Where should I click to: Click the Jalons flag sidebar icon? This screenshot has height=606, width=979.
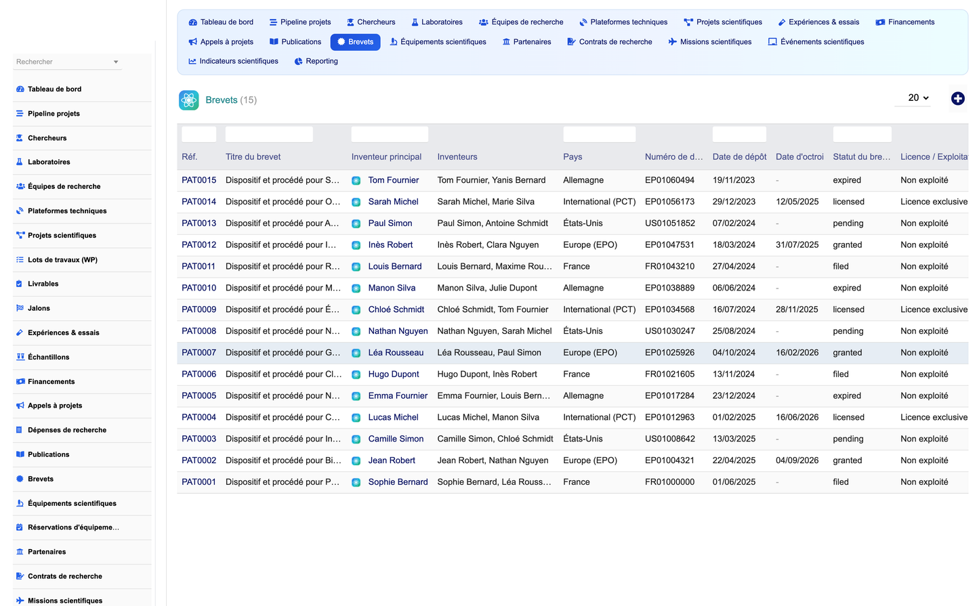(20, 308)
